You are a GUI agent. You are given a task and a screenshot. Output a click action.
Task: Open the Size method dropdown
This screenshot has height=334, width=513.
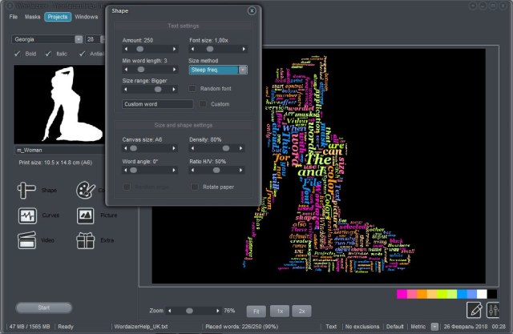pos(217,70)
